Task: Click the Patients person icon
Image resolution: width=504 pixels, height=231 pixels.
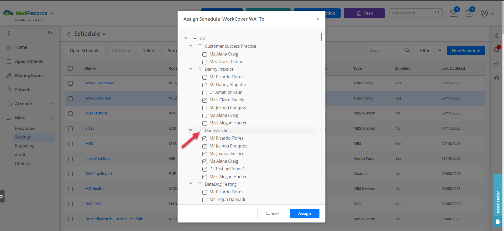Action: click(x=9, y=90)
